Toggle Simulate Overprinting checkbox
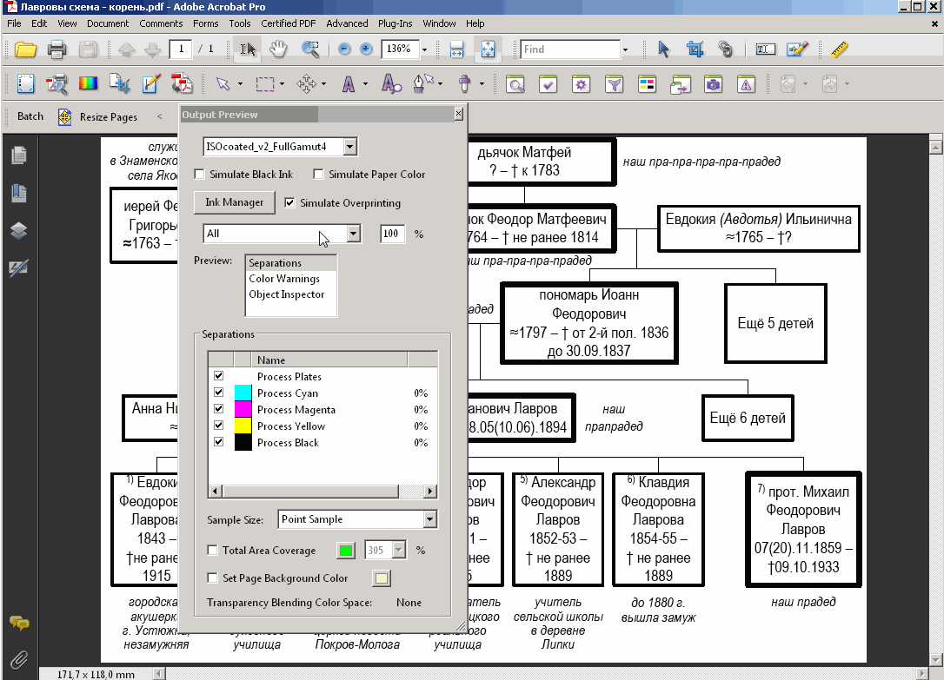Image resolution: width=944 pixels, height=680 pixels. coord(290,203)
